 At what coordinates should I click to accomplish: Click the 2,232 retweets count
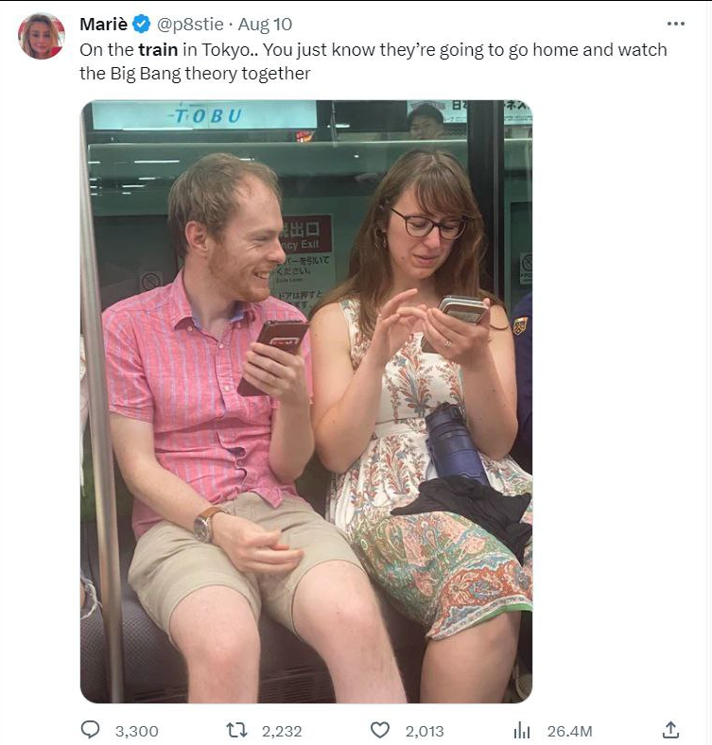click(282, 731)
